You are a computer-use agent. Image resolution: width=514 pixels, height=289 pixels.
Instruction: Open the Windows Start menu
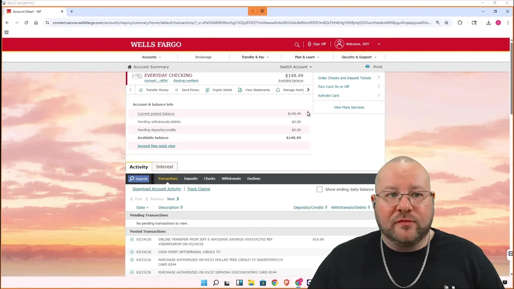pos(204,283)
